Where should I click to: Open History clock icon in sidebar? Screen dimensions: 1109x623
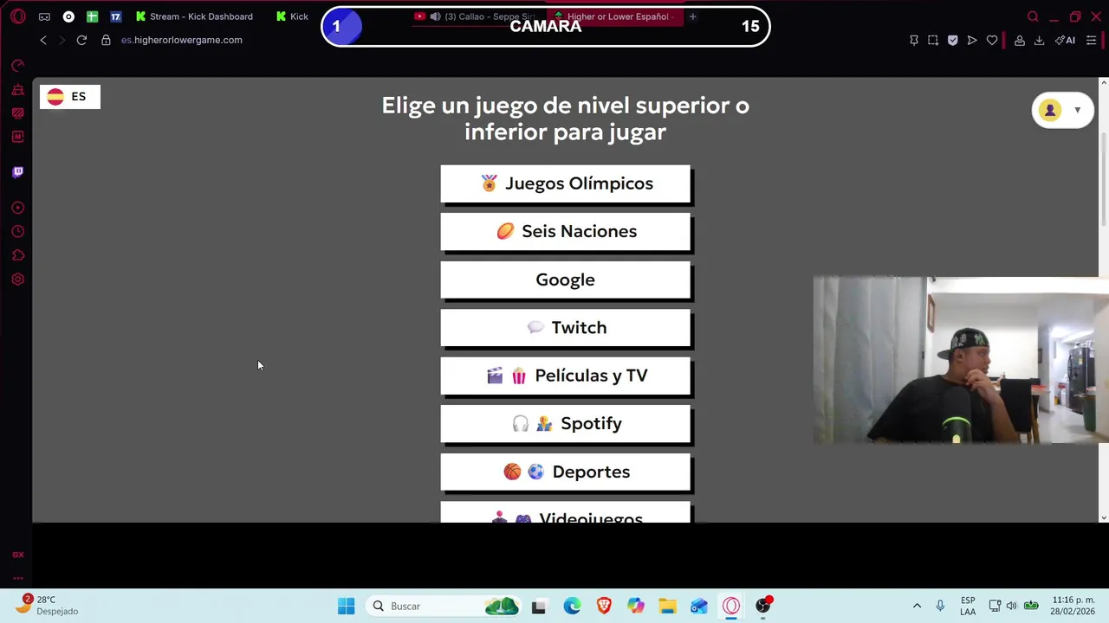[17, 232]
